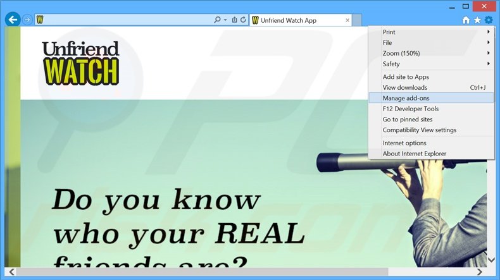Viewport: 500px width, 280px height.
Task: Open the File submenu
Action: (x=431, y=42)
